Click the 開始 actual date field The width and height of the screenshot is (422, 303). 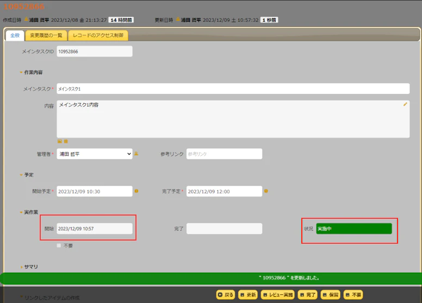click(95, 229)
